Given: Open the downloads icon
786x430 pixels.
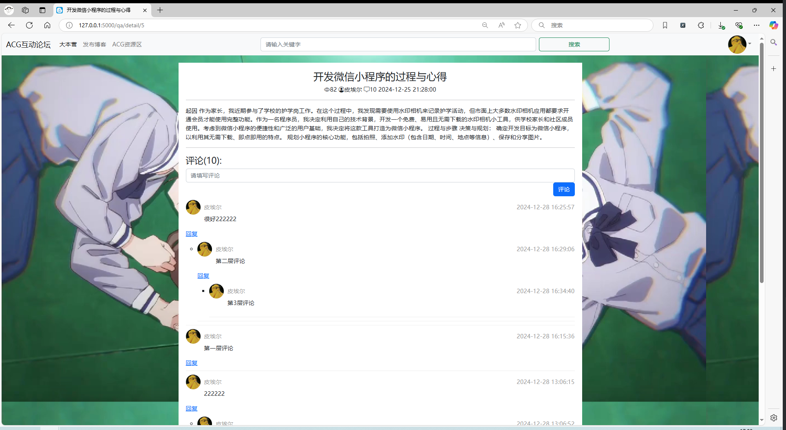Looking at the screenshot, I should 721,25.
